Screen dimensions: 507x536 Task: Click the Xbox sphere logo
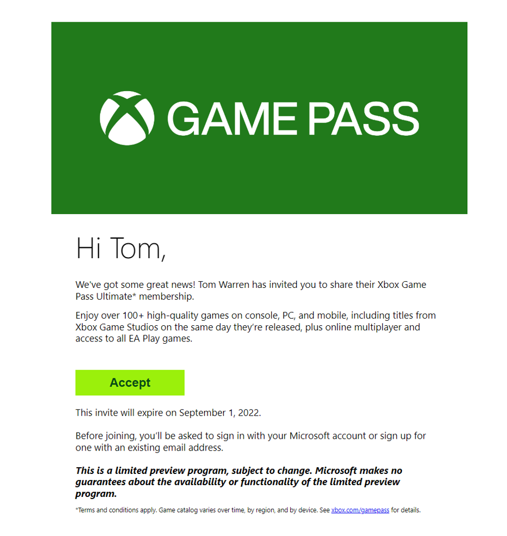point(127,118)
